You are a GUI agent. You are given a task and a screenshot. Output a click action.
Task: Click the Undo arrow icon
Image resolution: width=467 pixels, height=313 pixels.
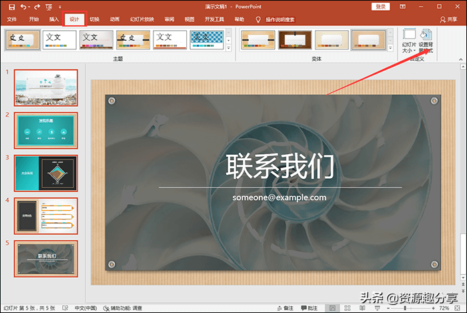click(23, 7)
